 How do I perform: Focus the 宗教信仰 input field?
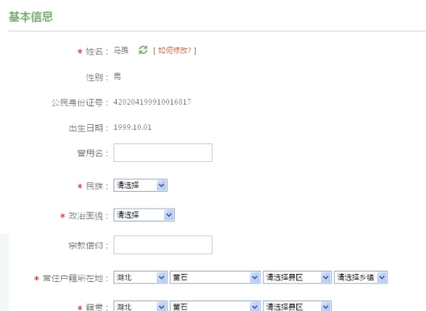coord(163,245)
